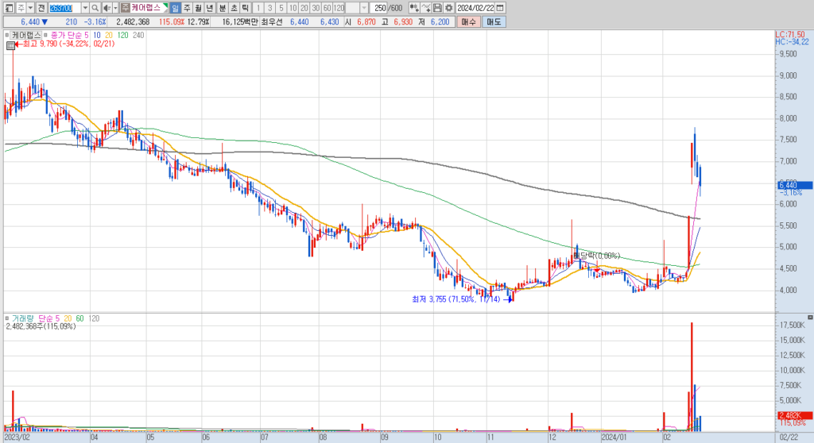The height and width of the screenshot is (443, 814).
Task: Select the 1 interval button
Action: [x=258, y=8]
